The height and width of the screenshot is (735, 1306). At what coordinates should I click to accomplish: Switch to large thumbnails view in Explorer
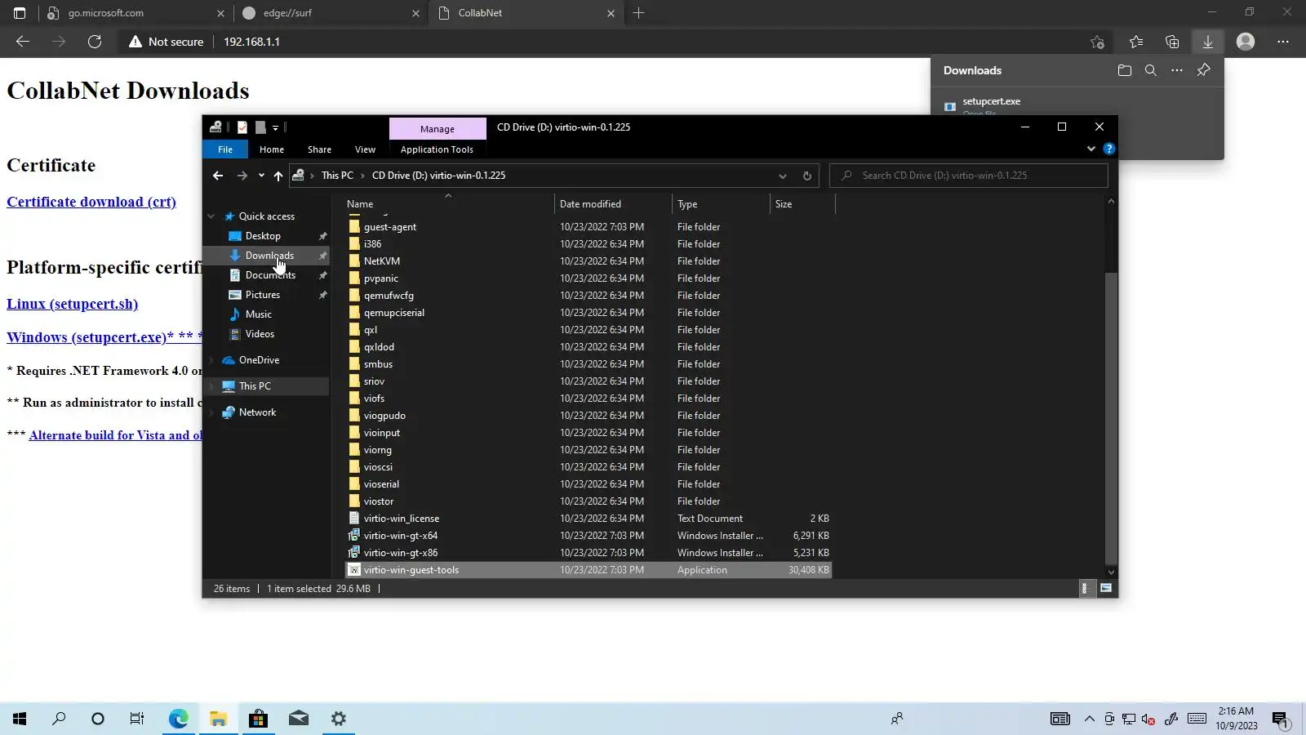pyautogui.click(x=1106, y=588)
